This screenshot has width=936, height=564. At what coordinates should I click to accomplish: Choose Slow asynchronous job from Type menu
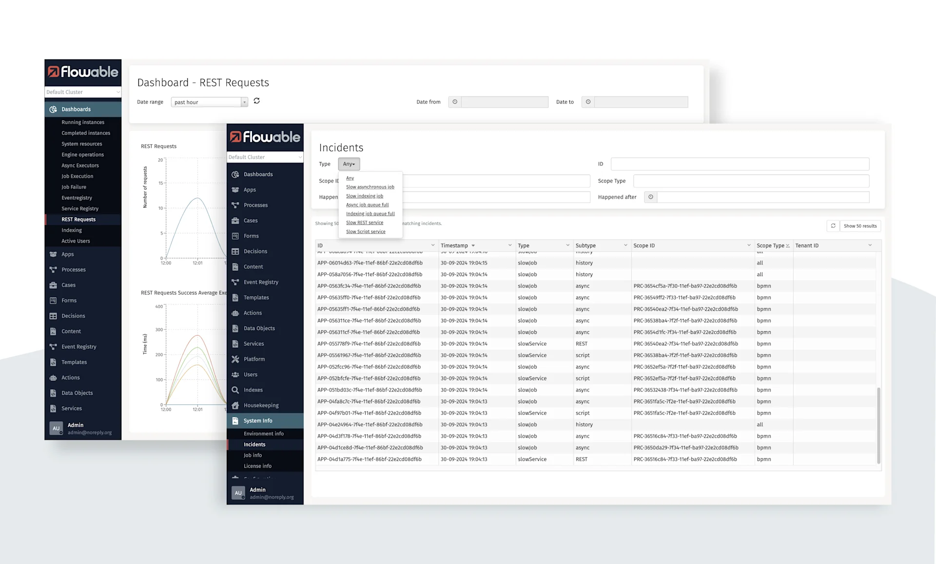click(370, 187)
